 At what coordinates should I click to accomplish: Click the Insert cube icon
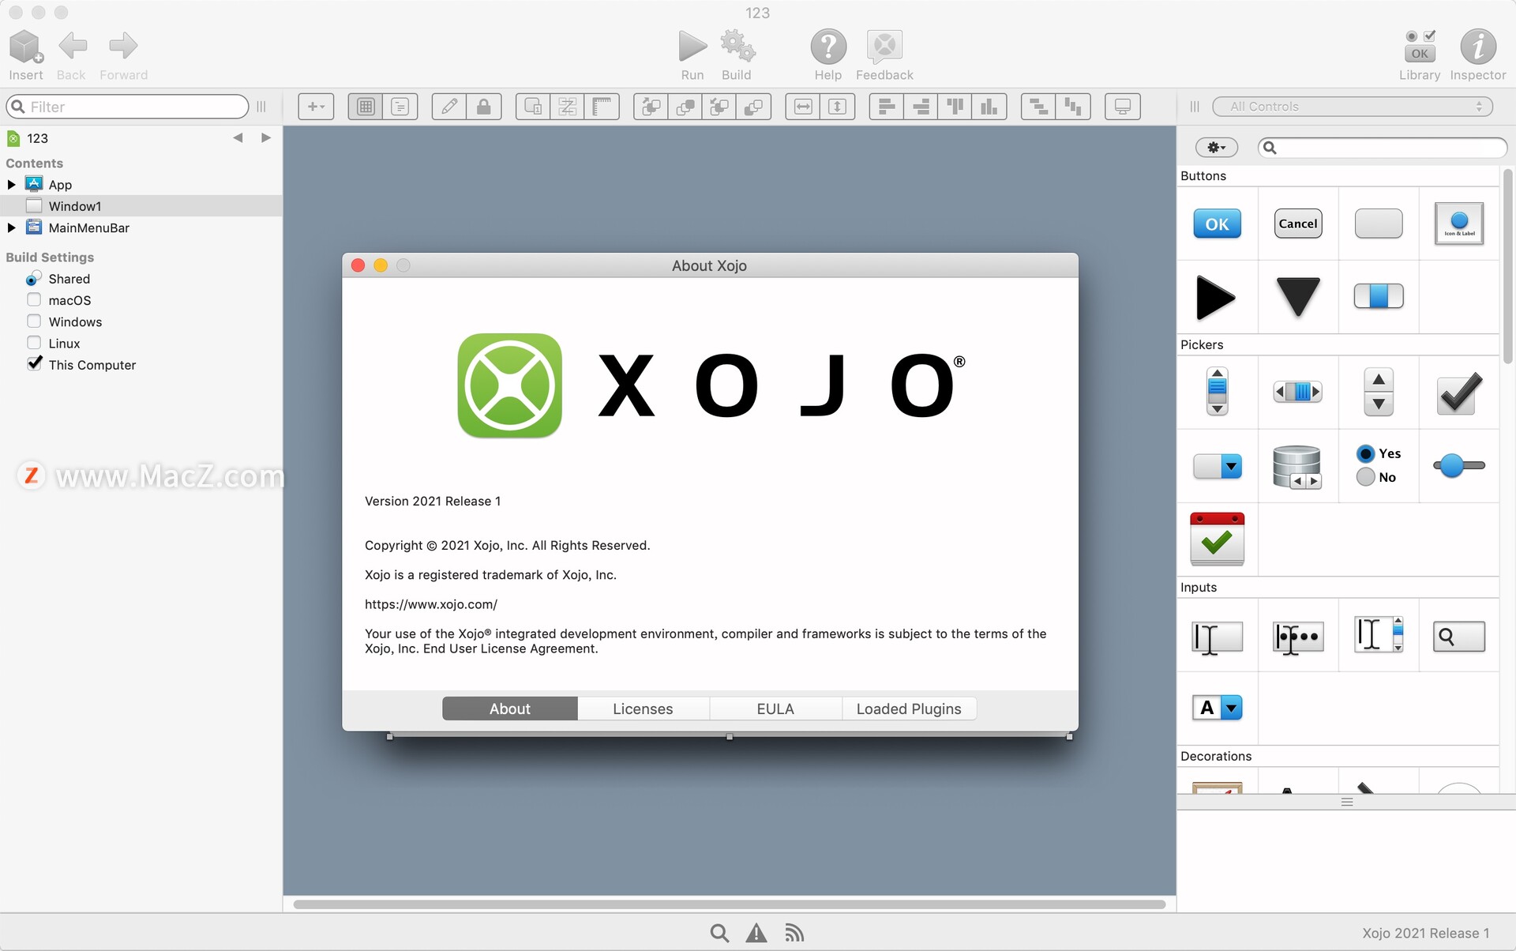[x=26, y=47]
